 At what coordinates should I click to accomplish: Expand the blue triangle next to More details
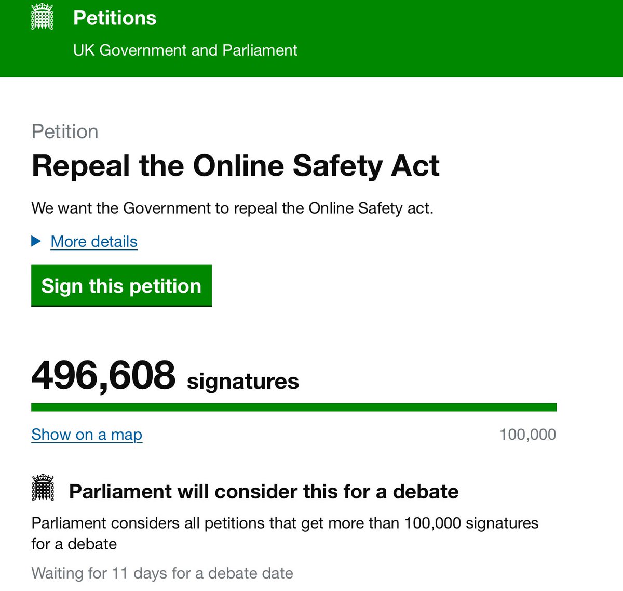click(x=36, y=241)
